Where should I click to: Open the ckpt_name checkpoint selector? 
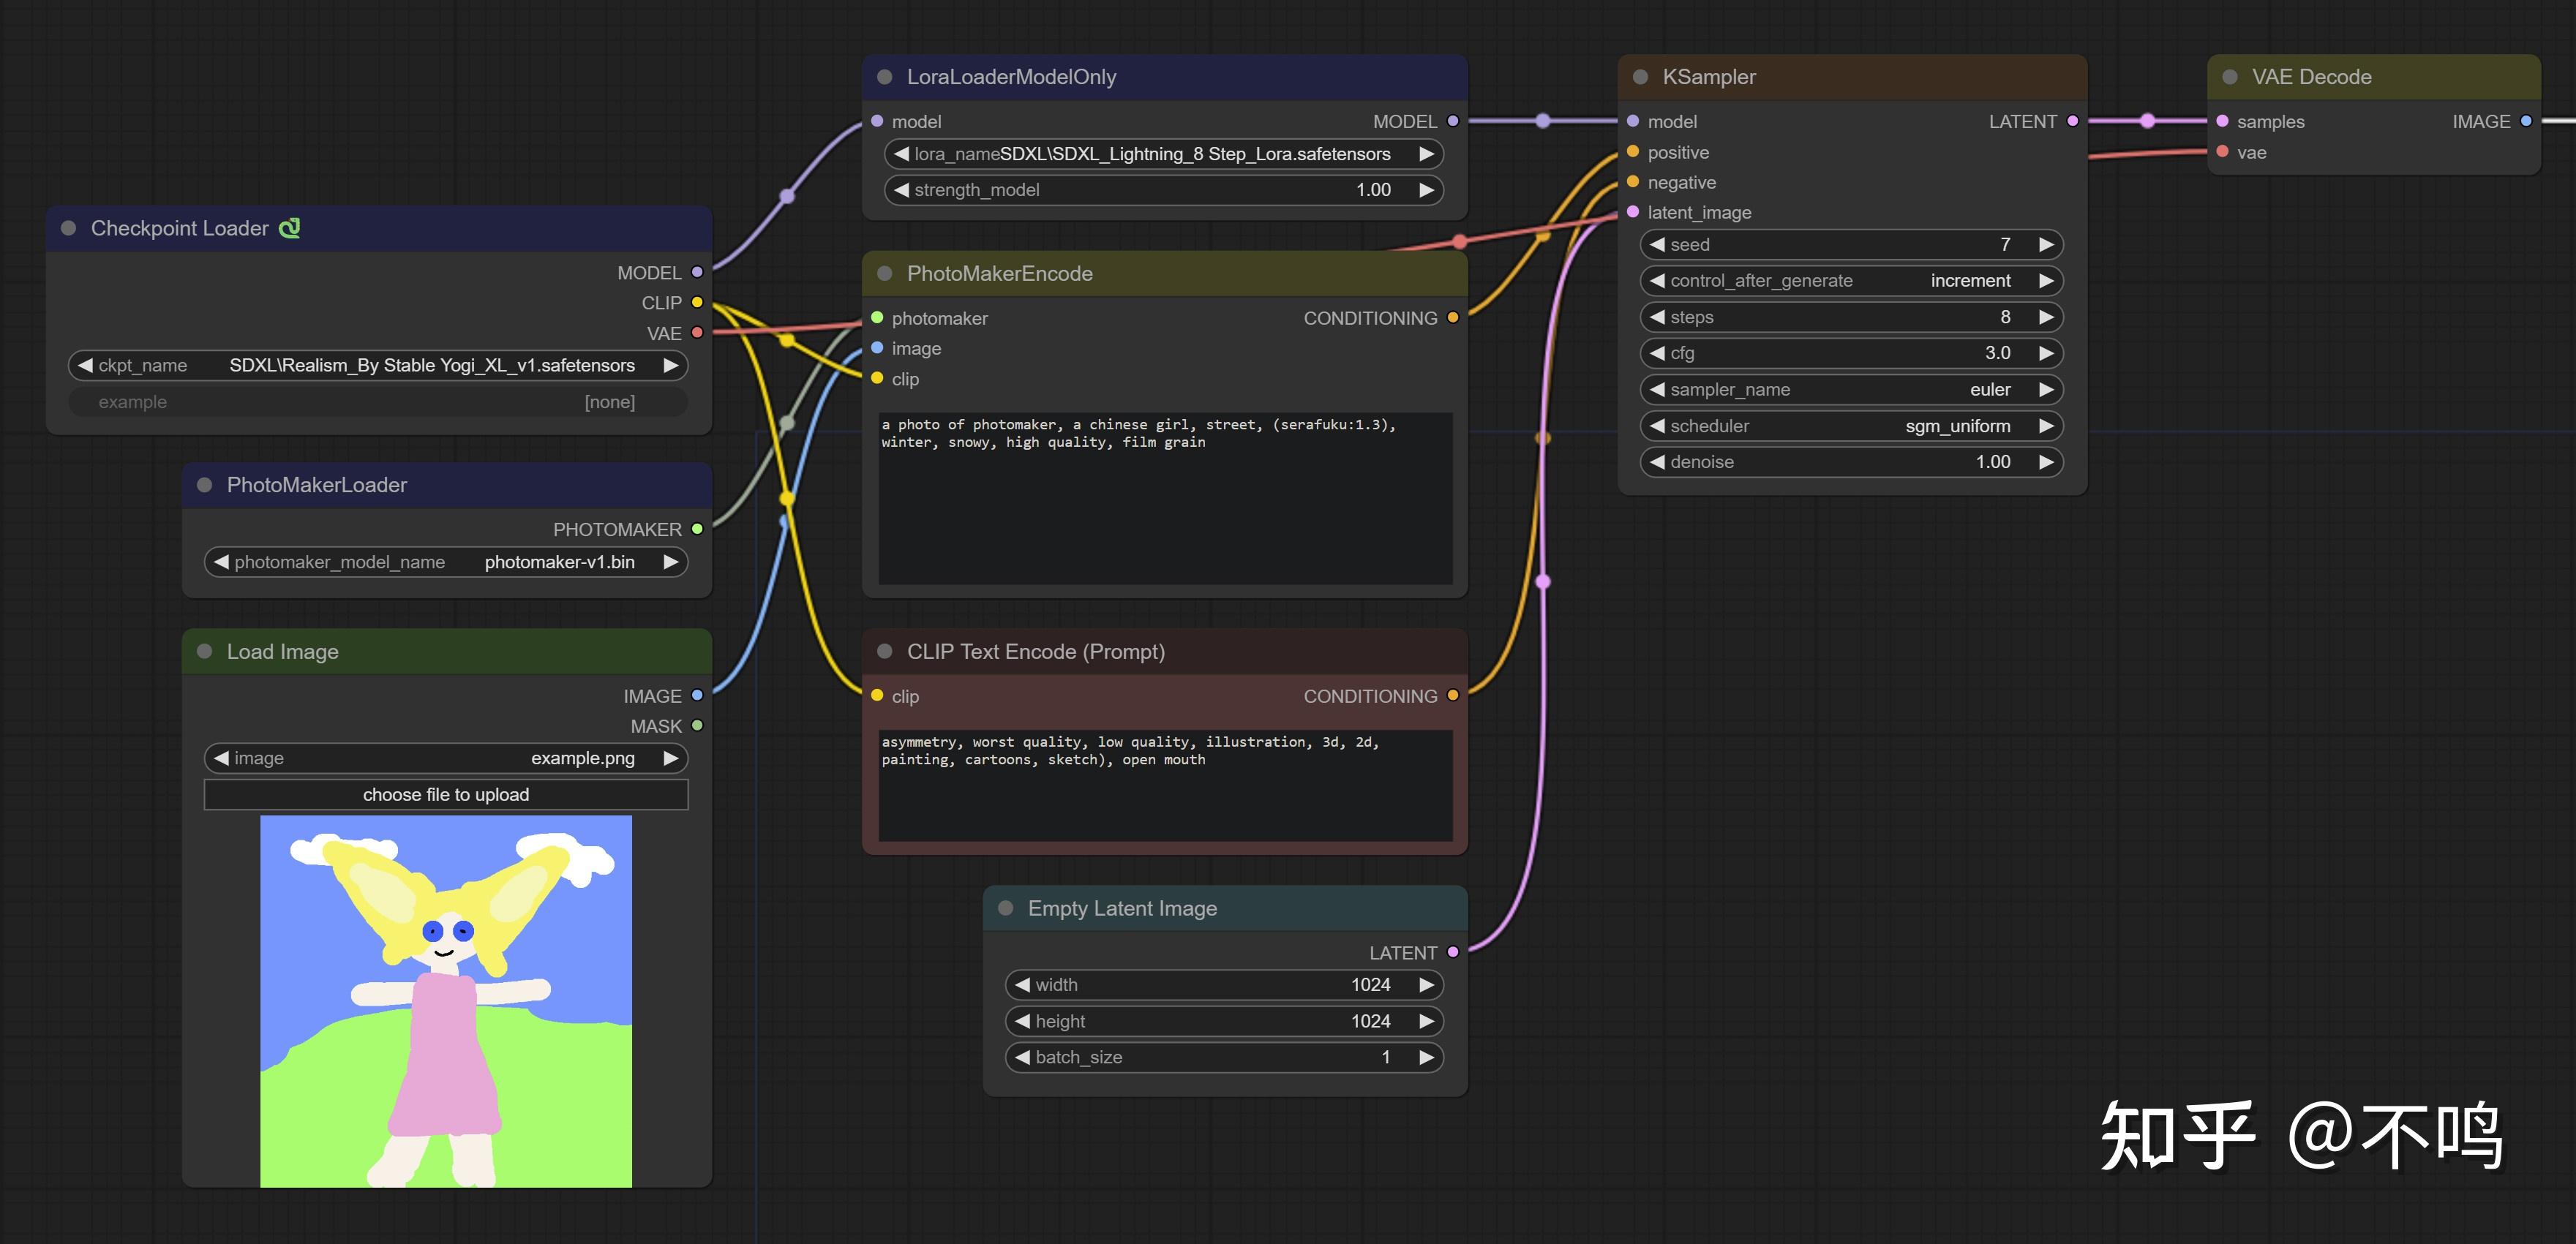[x=377, y=366]
